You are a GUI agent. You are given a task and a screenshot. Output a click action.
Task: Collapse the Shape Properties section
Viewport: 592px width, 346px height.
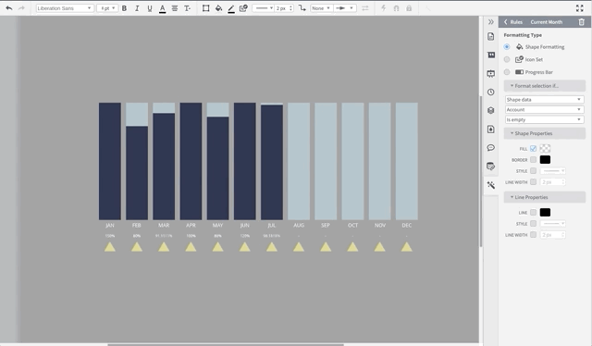tap(545, 133)
